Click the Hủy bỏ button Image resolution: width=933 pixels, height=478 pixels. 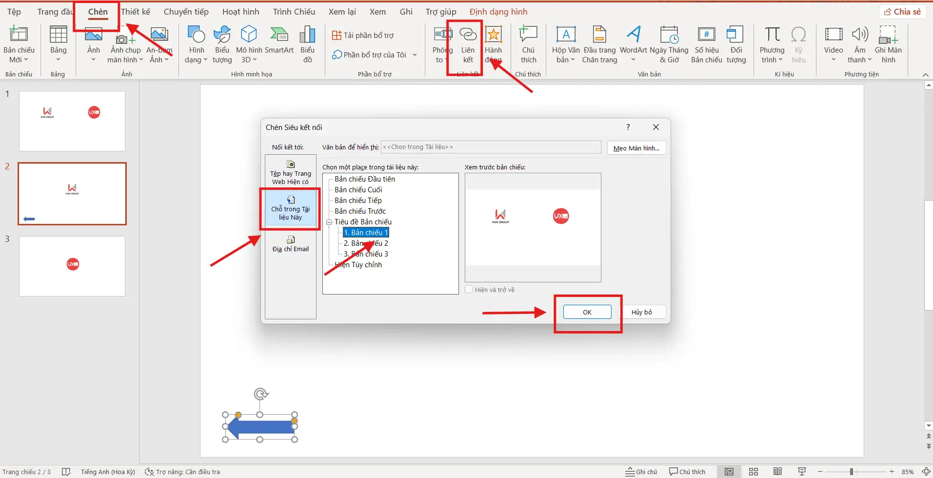click(643, 312)
